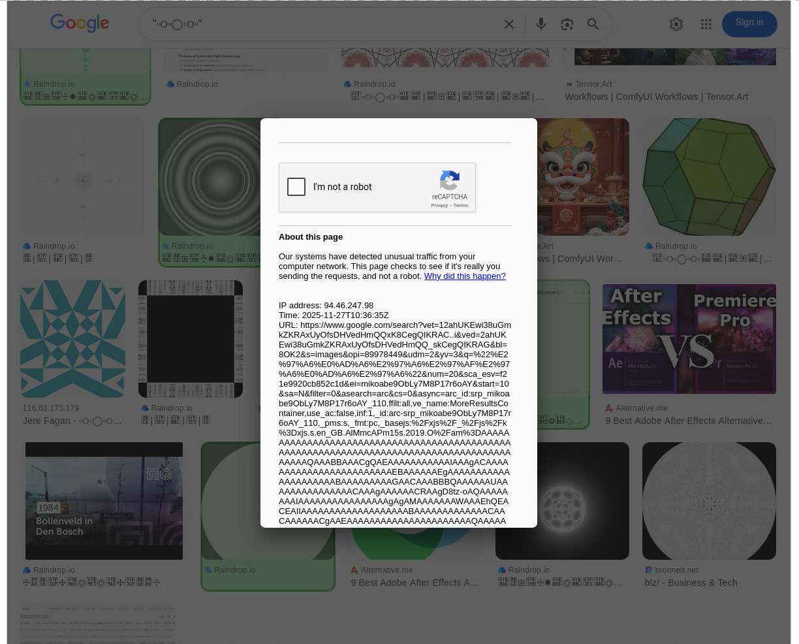Open Workflows ComfyUI Tensor.Art result title

[656, 97]
